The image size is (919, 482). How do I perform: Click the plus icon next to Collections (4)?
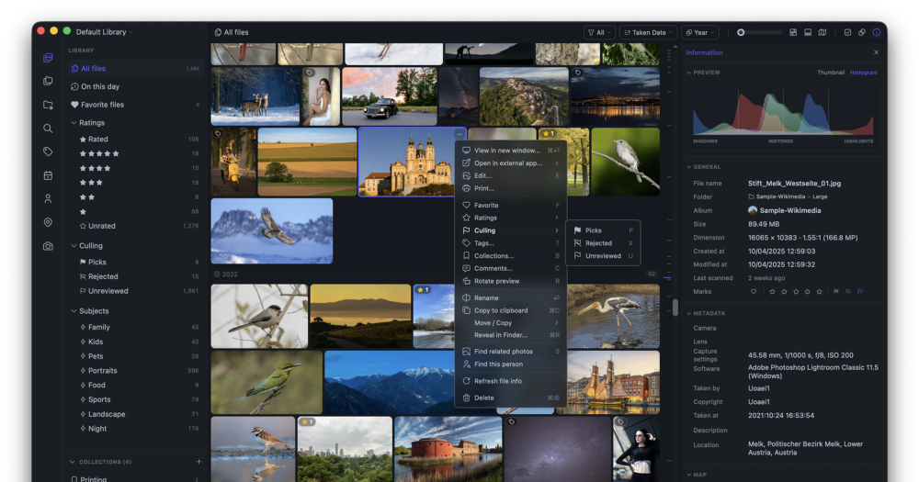199,462
